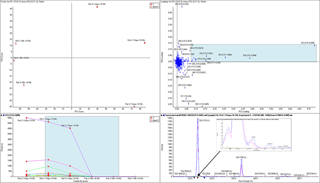
Task: Click loading point 383.2/21.7 (666)
Action: 225,57
